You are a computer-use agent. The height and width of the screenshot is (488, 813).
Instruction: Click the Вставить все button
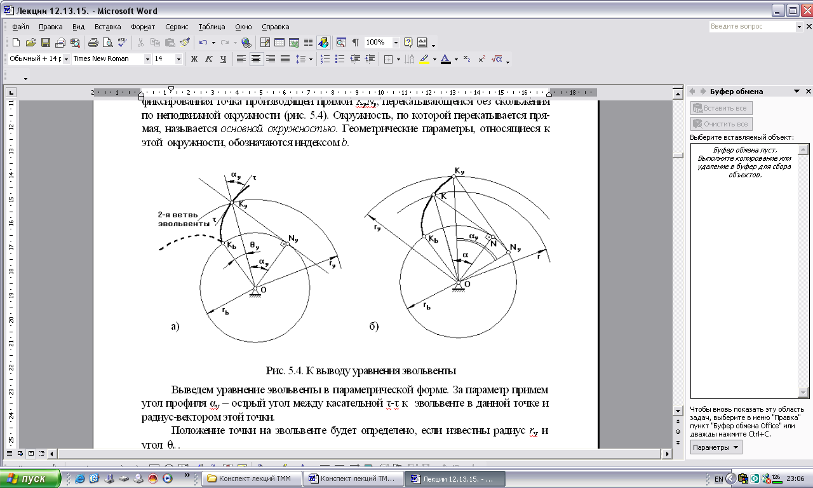(x=722, y=108)
